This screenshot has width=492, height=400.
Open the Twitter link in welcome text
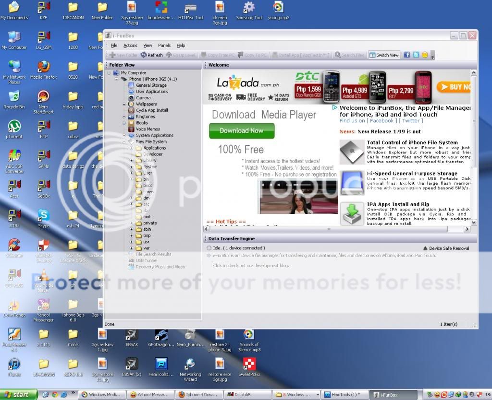coord(411,120)
